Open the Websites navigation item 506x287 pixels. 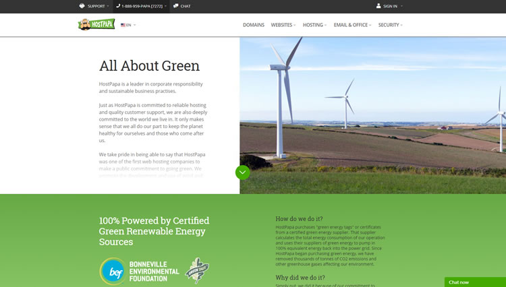[x=281, y=25]
